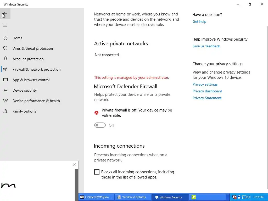The height and width of the screenshot is (201, 268).
Task: Click 'This setting is managed by your administrator.' text
Action: (x=131, y=77)
